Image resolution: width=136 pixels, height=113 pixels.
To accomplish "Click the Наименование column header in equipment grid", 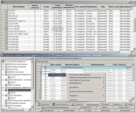I will [98, 65].
